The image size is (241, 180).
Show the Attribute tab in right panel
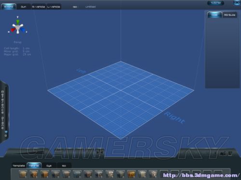pyautogui.click(x=229, y=15)
